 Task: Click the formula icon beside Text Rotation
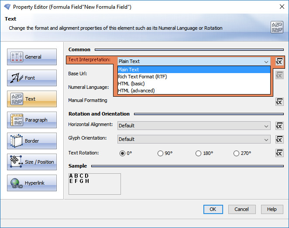[279, 153]
